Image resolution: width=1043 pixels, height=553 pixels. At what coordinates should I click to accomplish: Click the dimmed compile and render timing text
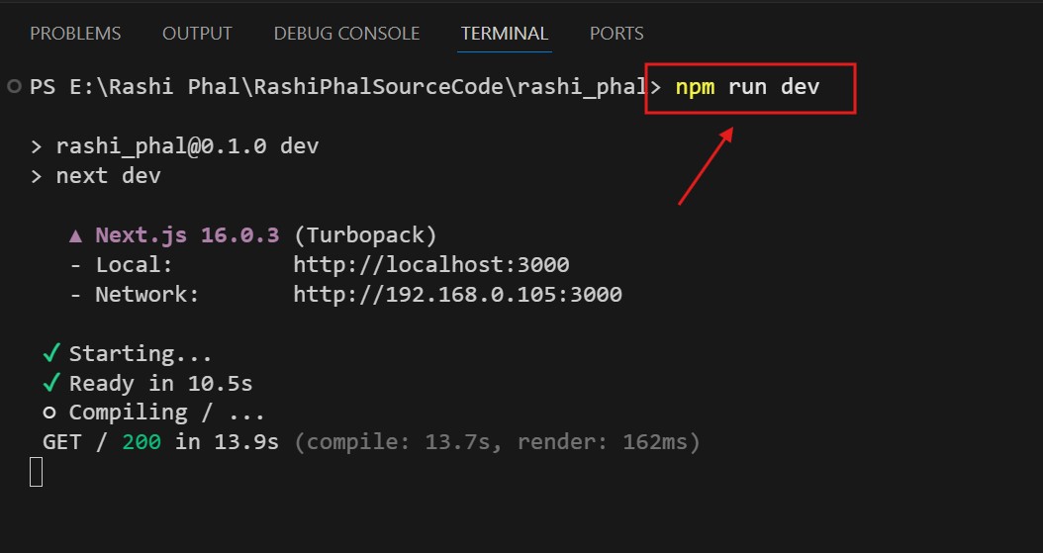497,442
